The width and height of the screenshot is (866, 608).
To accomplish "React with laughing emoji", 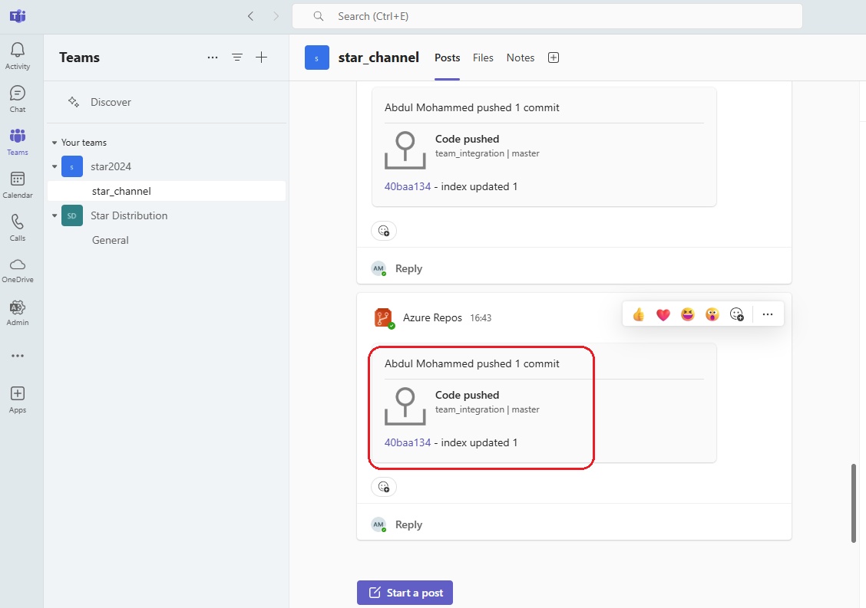I will 688,314.
